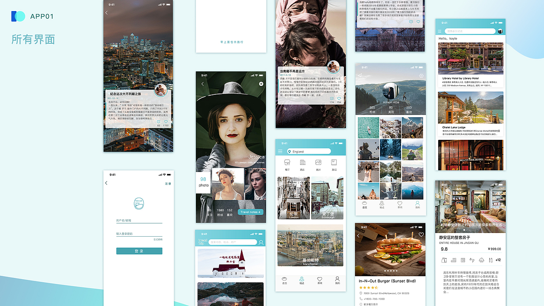Screen dimensions: 544x306
Task: Click the Travel notes 4 button
Action: tap(250, 212)
